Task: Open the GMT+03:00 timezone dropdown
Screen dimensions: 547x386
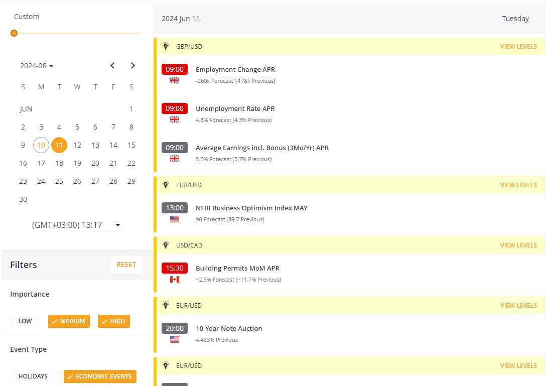Action: 77,225
